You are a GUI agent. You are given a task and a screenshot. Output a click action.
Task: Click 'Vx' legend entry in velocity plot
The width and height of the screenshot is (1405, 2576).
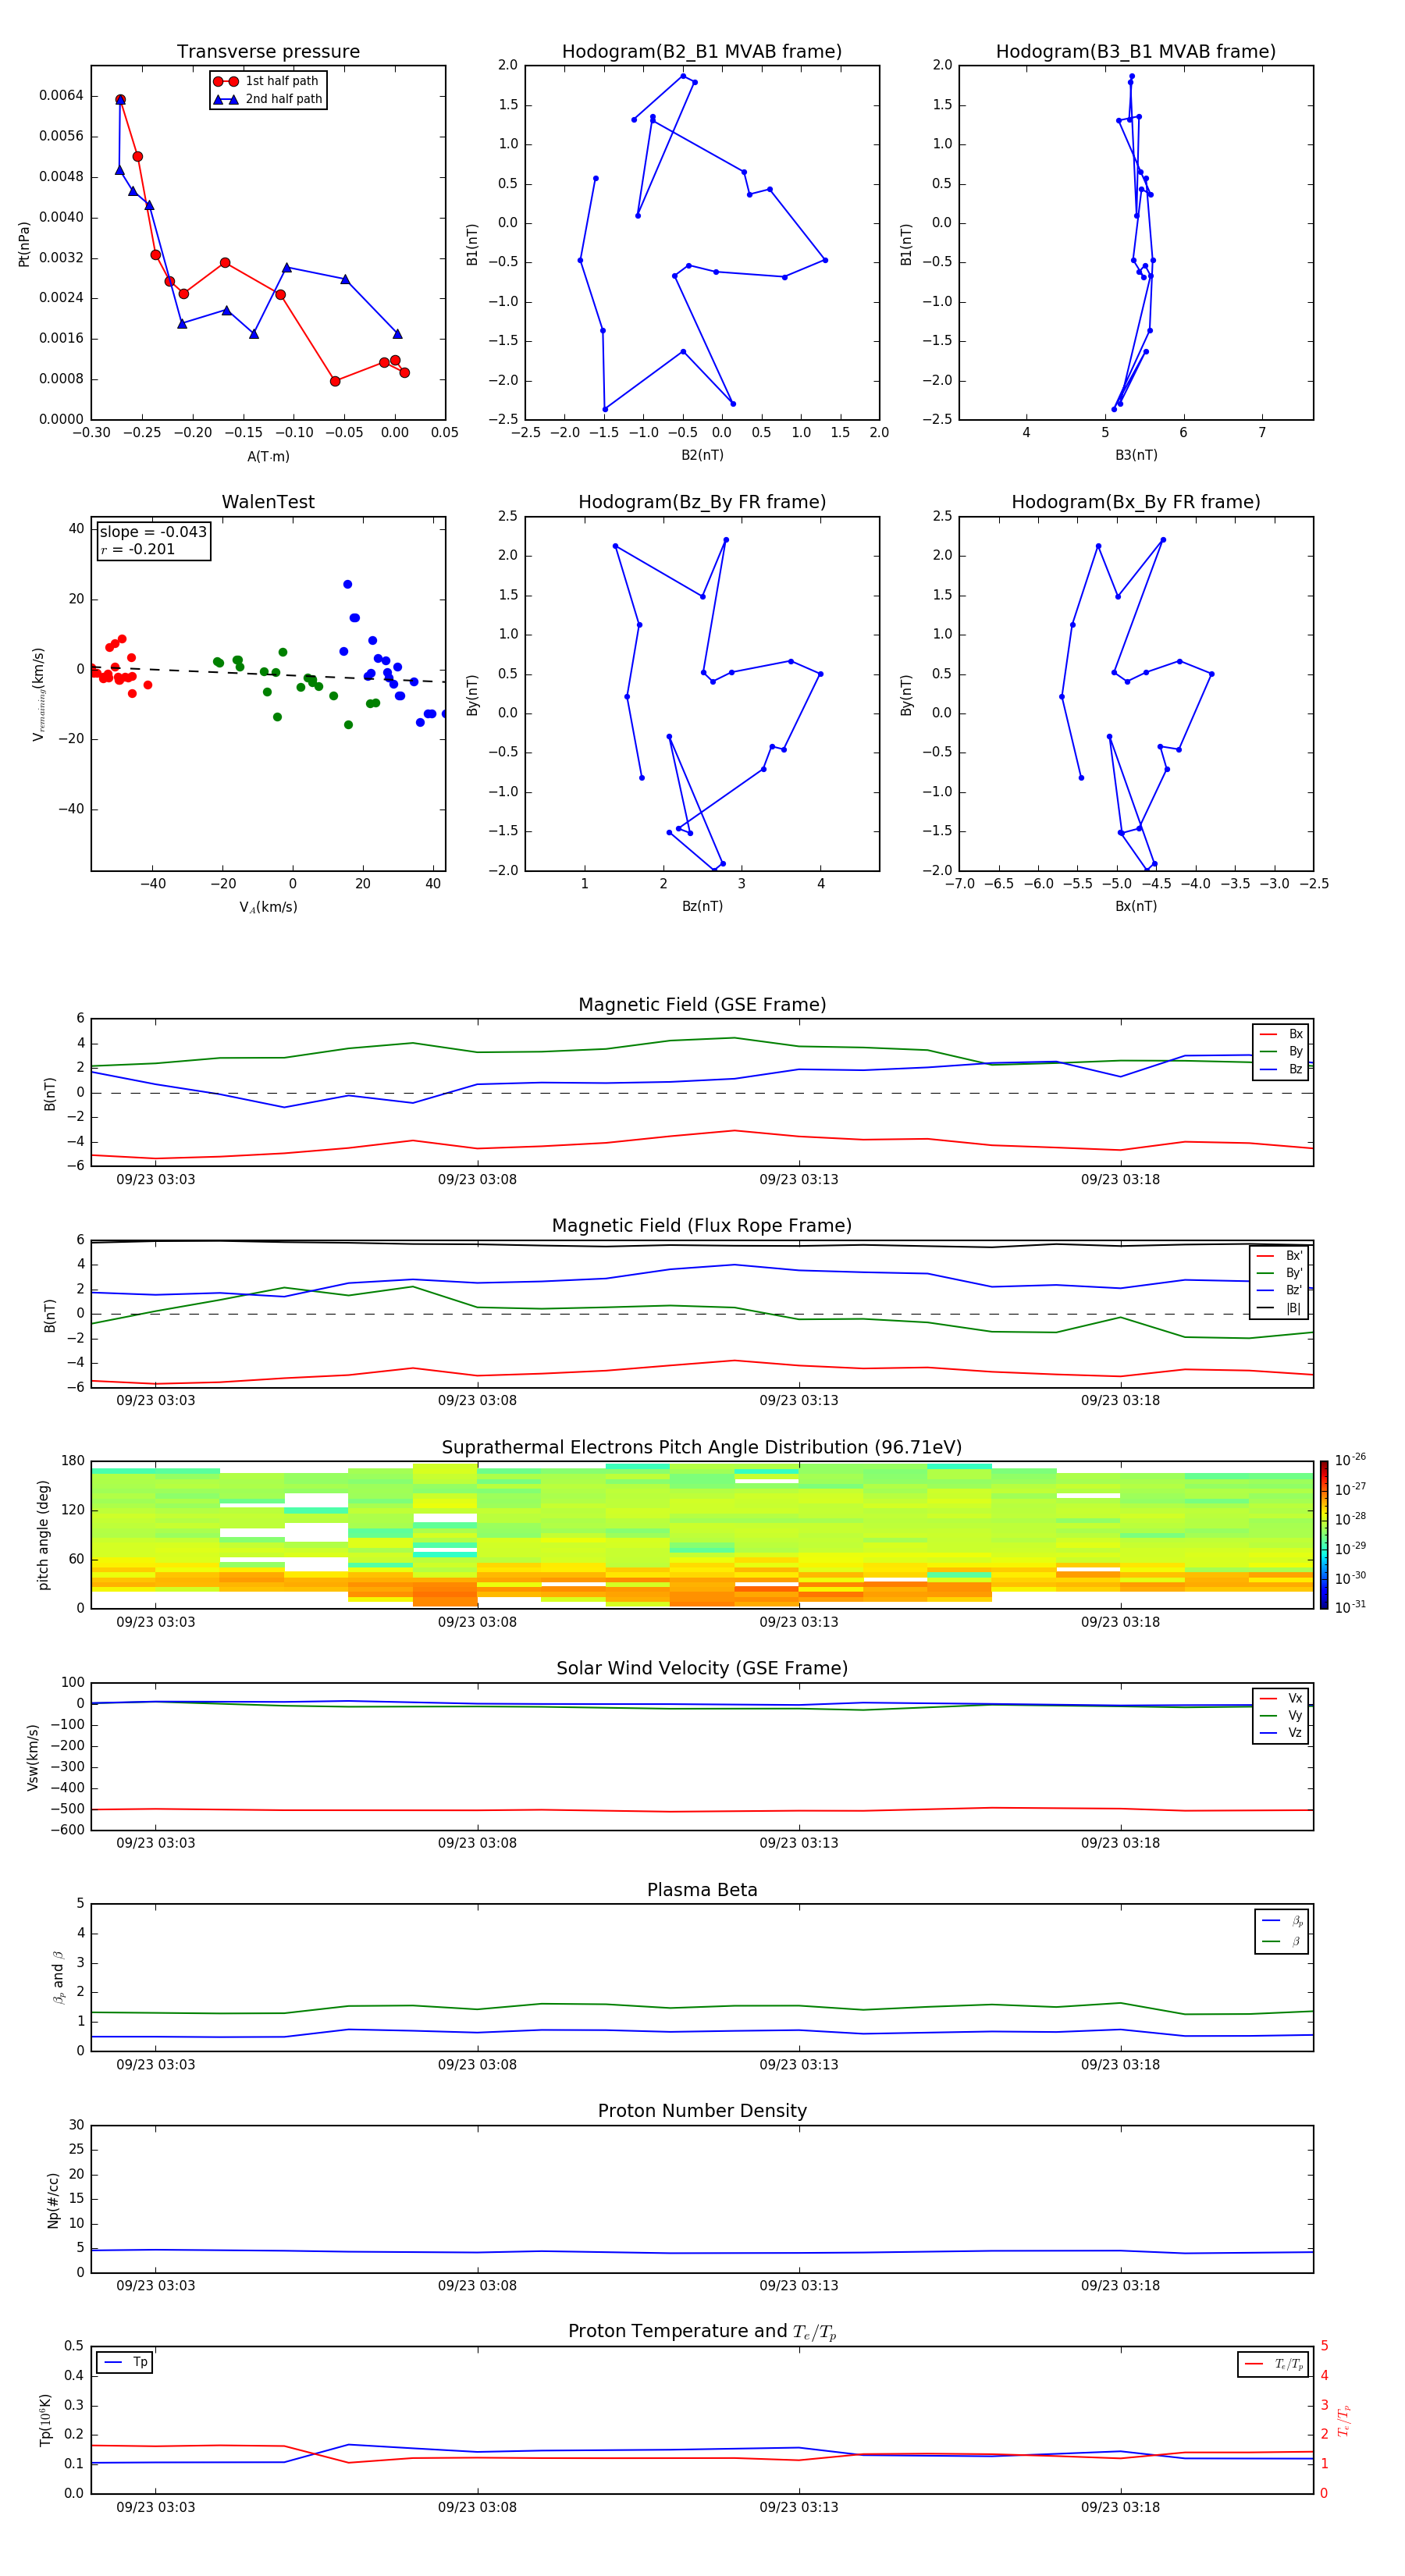1281,1698
